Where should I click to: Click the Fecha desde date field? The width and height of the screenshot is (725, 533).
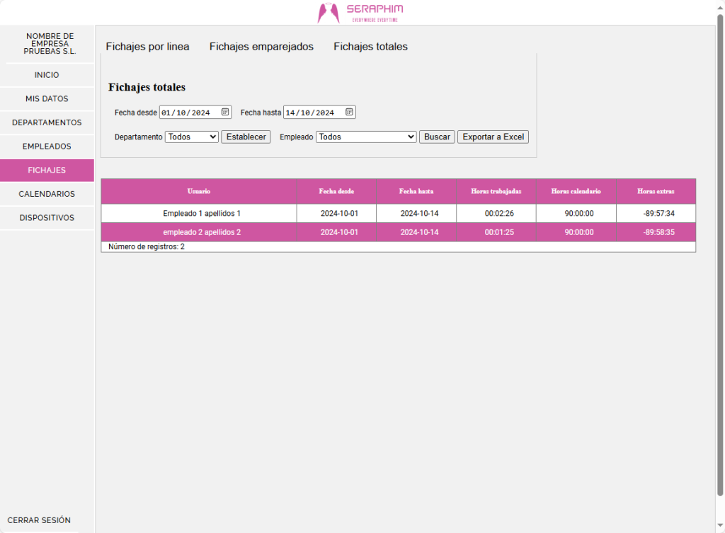pyautogui.click(x=185, y=113)
